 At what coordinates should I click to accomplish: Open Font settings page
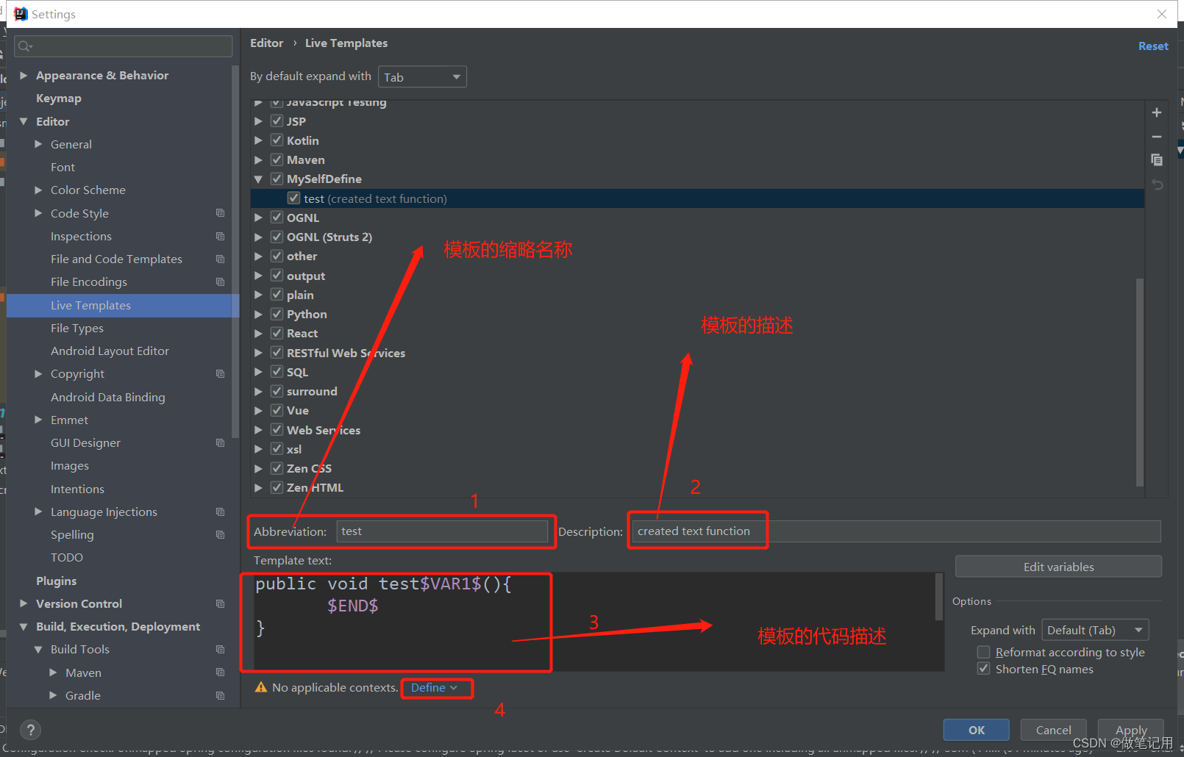pyautogui.click(x=63, y=168)
